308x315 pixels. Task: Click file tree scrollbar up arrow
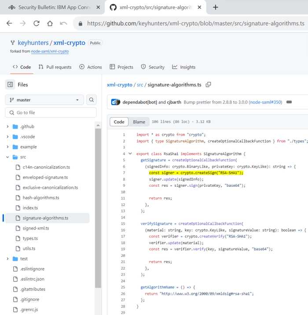coord(98,125)
